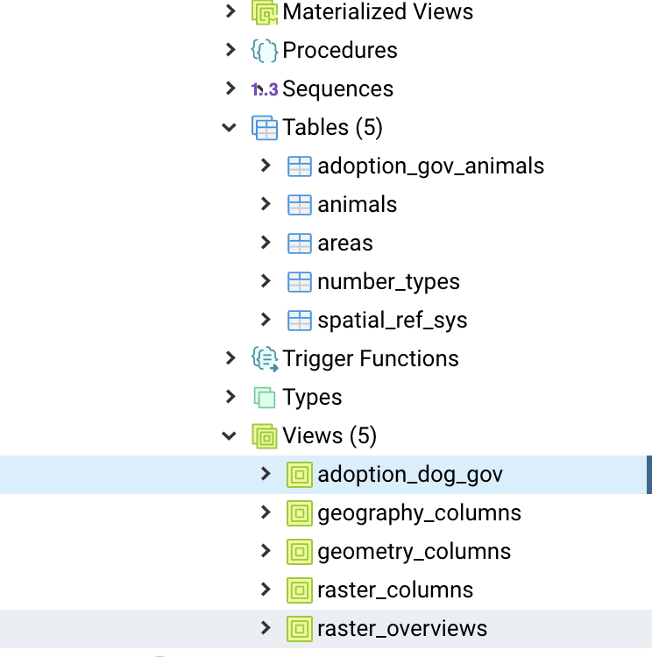Viewport: 652px width, 657px height.
Task: Select the spatial_ref_sys table
Action: click(392, 321)
